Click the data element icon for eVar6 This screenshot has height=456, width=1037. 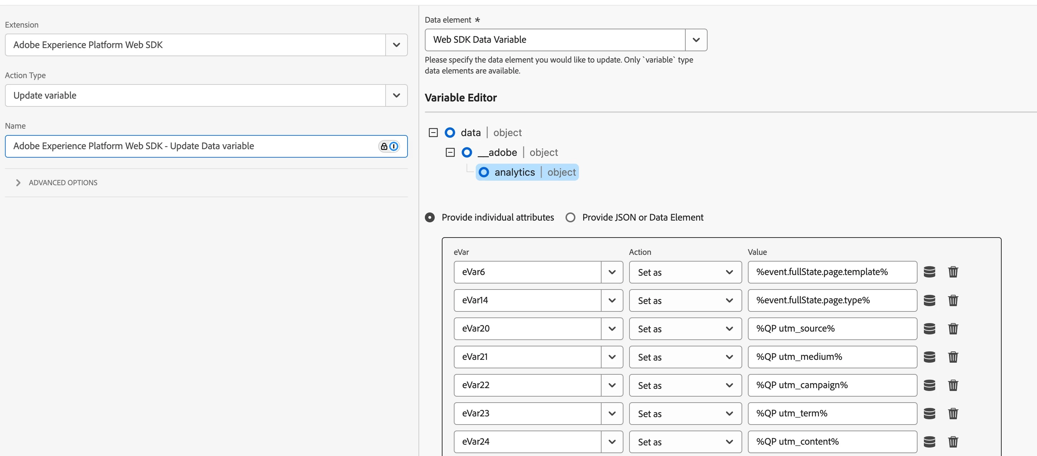[929, 272]
